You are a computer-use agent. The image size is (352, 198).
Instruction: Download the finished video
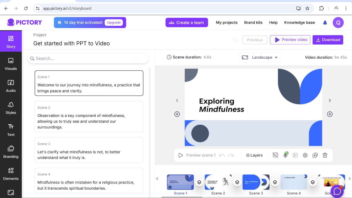coord(328,40)
